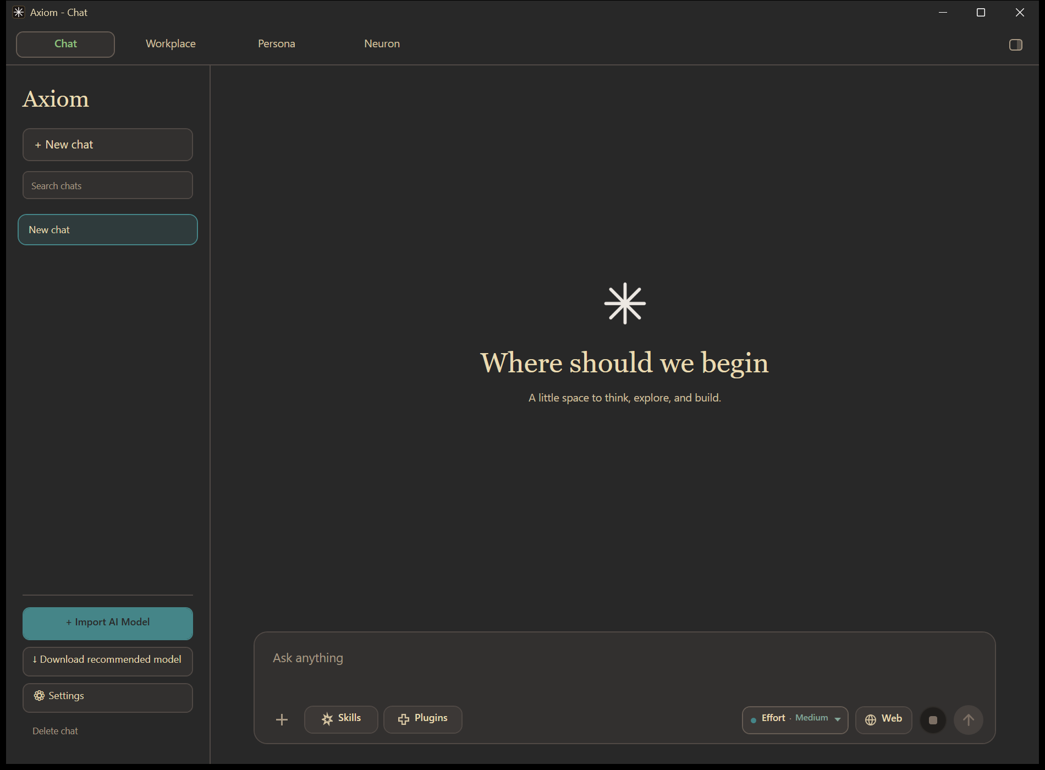The width and height of the screenshot is (1045, 770).
Task: Focus the Search chats field
Action: click(108, 185)
